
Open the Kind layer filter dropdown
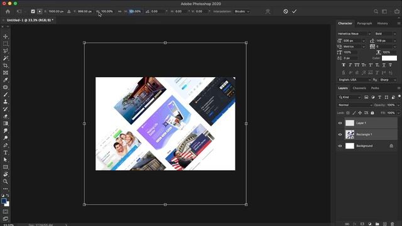tap(349, 97)
